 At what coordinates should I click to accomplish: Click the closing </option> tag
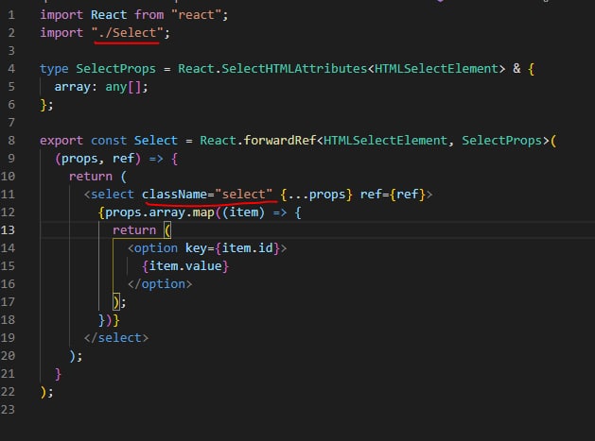160,284
